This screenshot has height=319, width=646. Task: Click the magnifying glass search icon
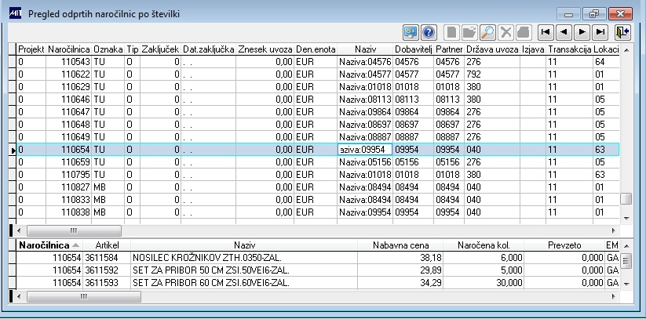point(487,32)
